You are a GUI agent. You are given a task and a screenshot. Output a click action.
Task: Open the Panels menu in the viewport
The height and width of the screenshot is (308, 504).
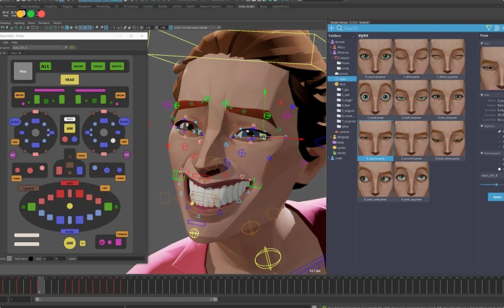tap(57, 23)
